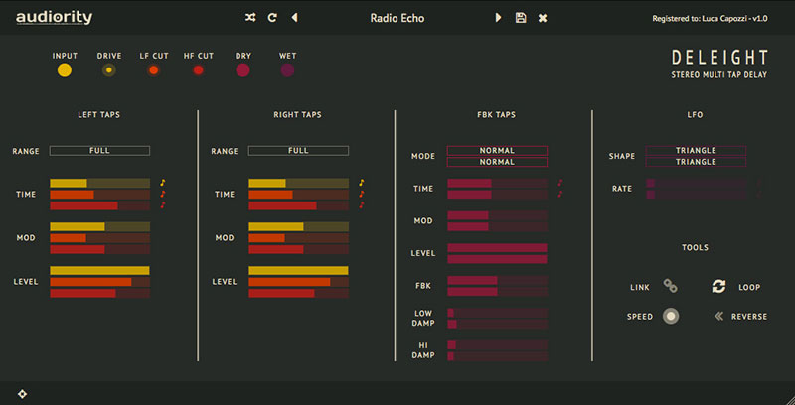Open the Right Taps RANGE Full selector
The height and width of the screenshot is (405, 795).
(298, 150)
